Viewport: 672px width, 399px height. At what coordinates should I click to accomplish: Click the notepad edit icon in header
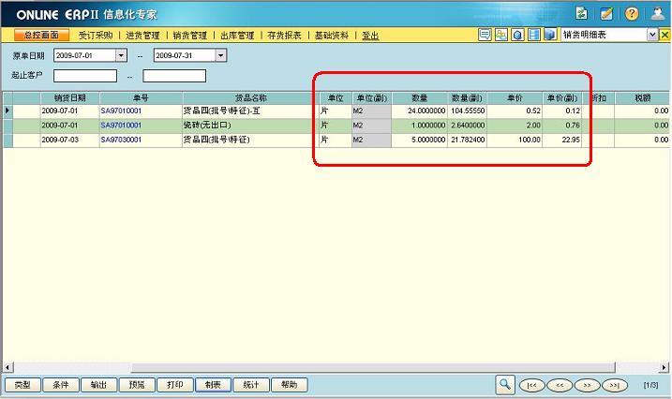click(x=606, y=14)
